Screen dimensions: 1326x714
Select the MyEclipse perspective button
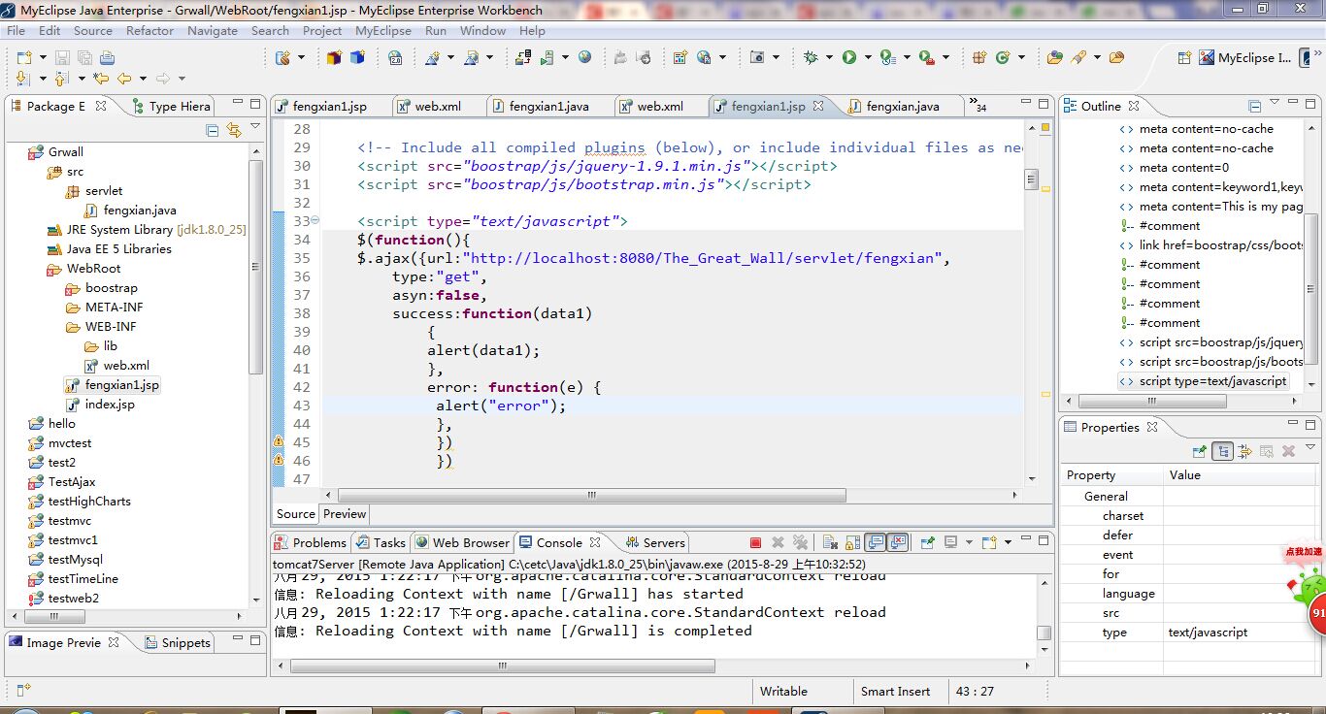coord(1245,58)
